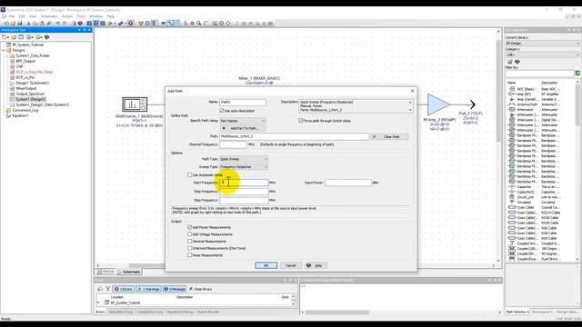Screen dimensions: 582x327
Task: Click the Name input field
Action: pos(243,102)
